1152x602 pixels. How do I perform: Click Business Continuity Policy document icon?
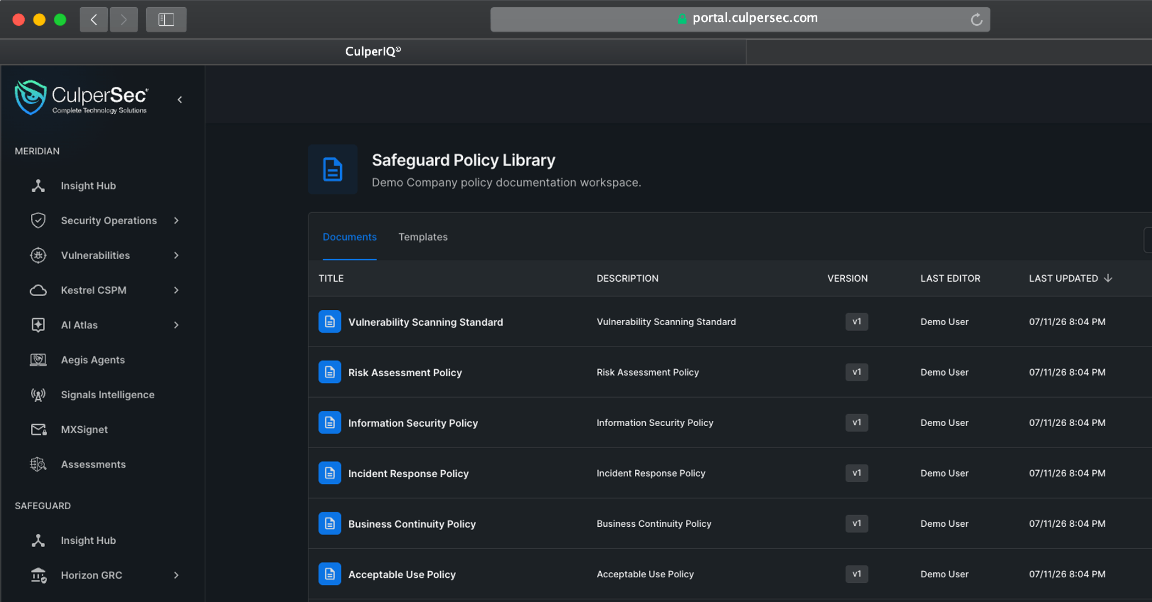click(x=330, y=523)
